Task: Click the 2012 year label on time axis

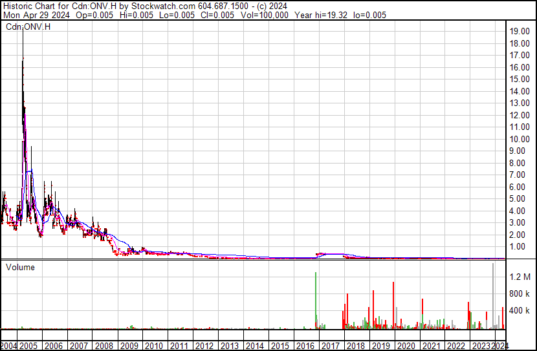Action: tap(204, 346)
